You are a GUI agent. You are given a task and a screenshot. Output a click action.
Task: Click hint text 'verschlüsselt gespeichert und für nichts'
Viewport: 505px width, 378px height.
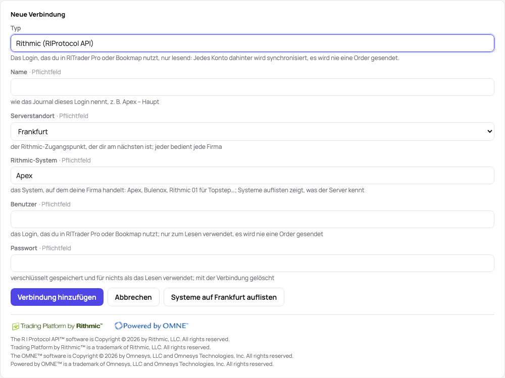pos(142,278)
